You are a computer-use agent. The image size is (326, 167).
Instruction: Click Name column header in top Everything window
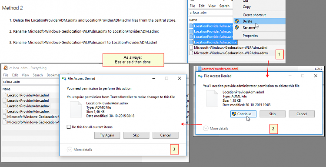click(193, 20)
